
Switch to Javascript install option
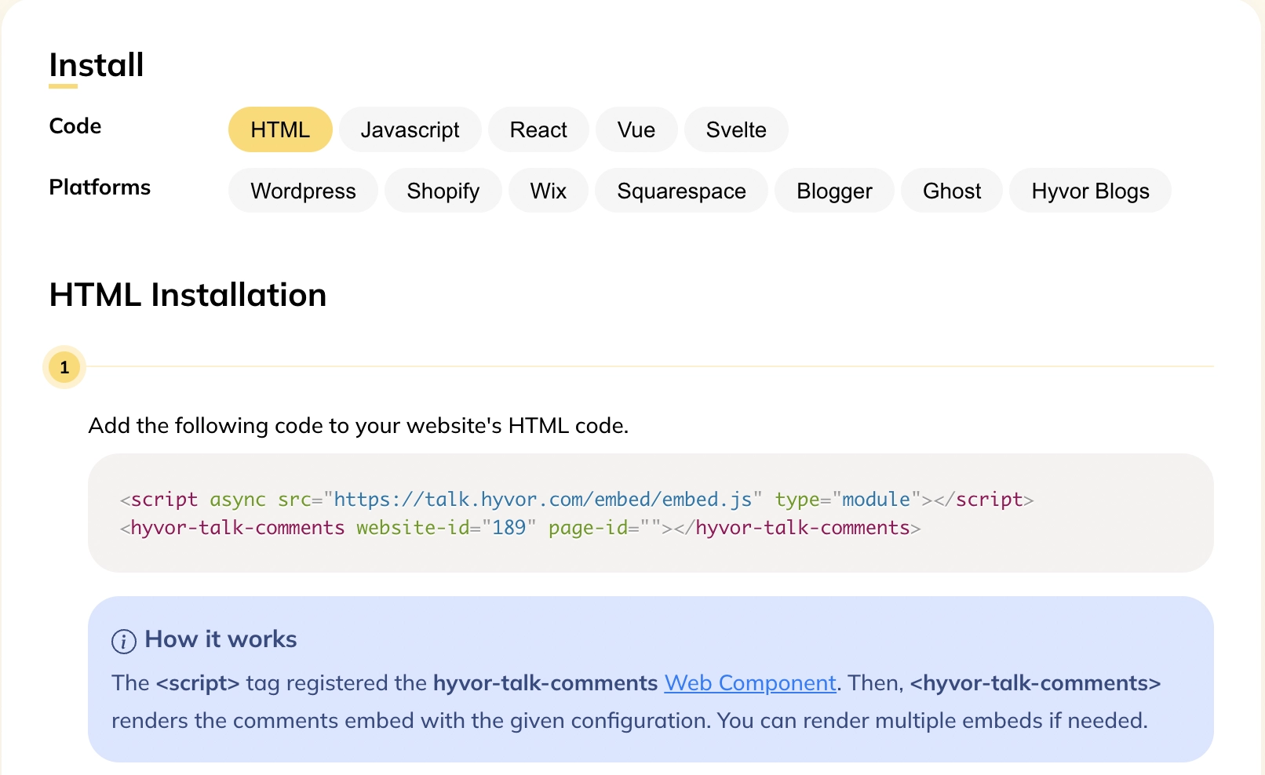click(410, 129)
